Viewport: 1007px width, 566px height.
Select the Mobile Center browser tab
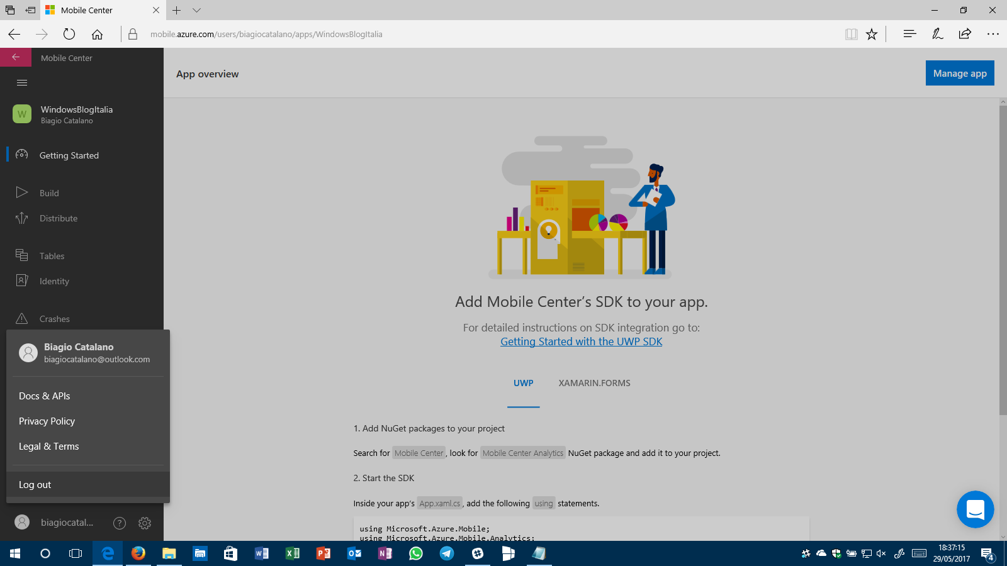point(103,10)
